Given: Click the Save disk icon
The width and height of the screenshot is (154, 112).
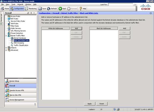Looking at the screenshot, I should (x=40, y=9).
